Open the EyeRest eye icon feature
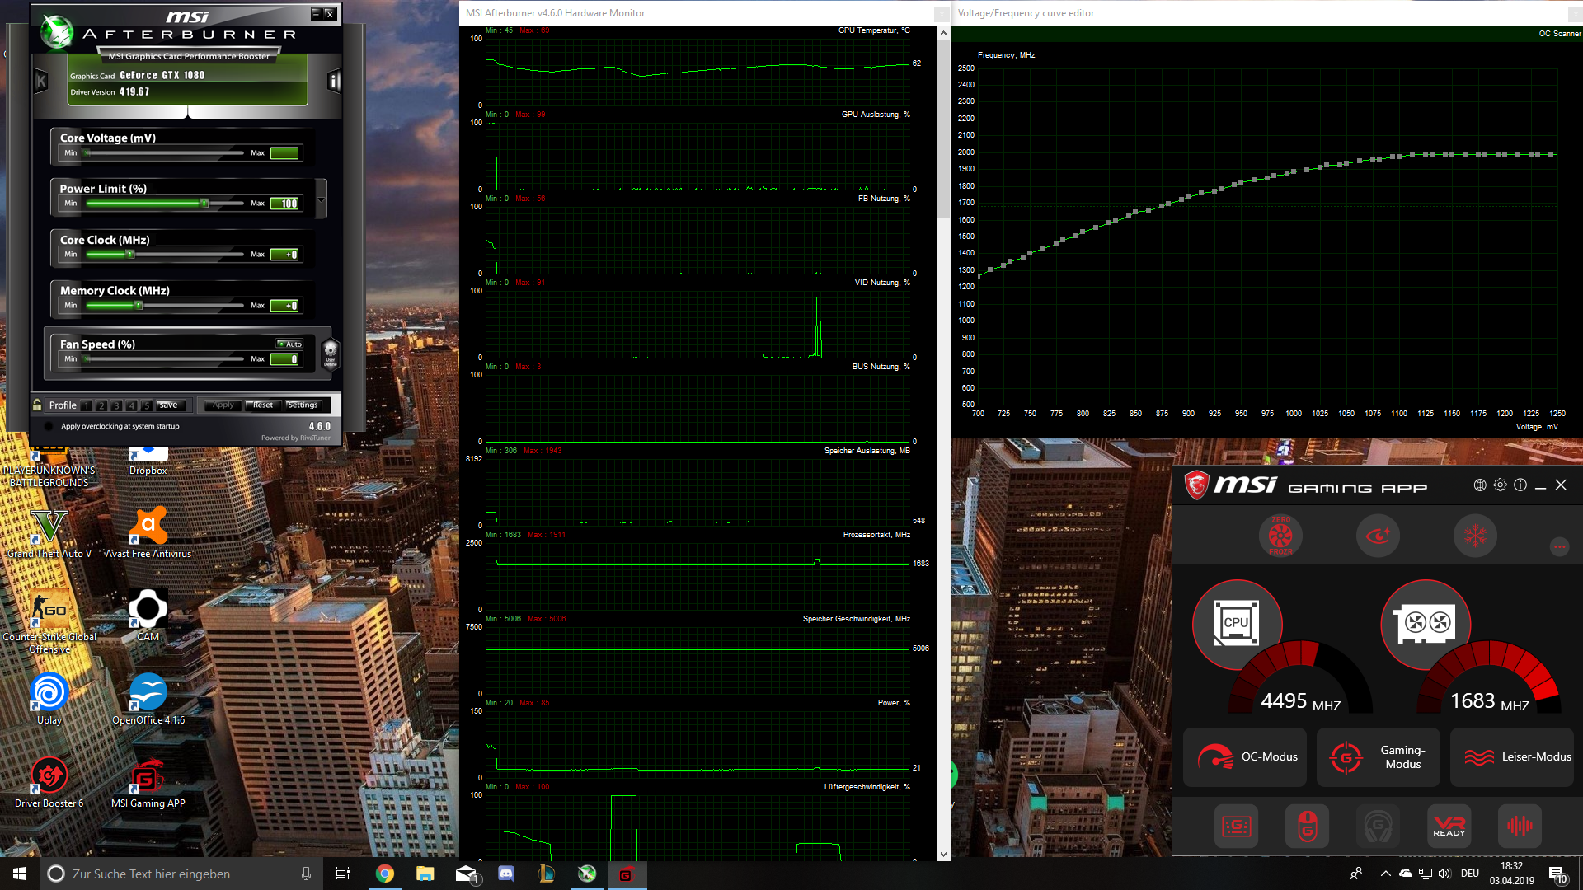Screen dimensions: 1583x890 [1378, 536]
